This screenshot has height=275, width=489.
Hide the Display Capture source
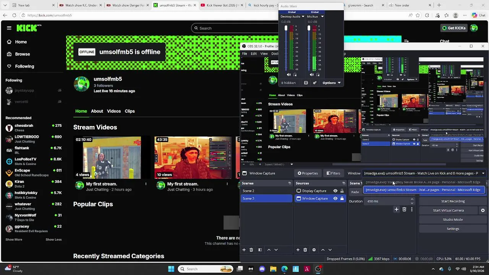pos(335,191)
